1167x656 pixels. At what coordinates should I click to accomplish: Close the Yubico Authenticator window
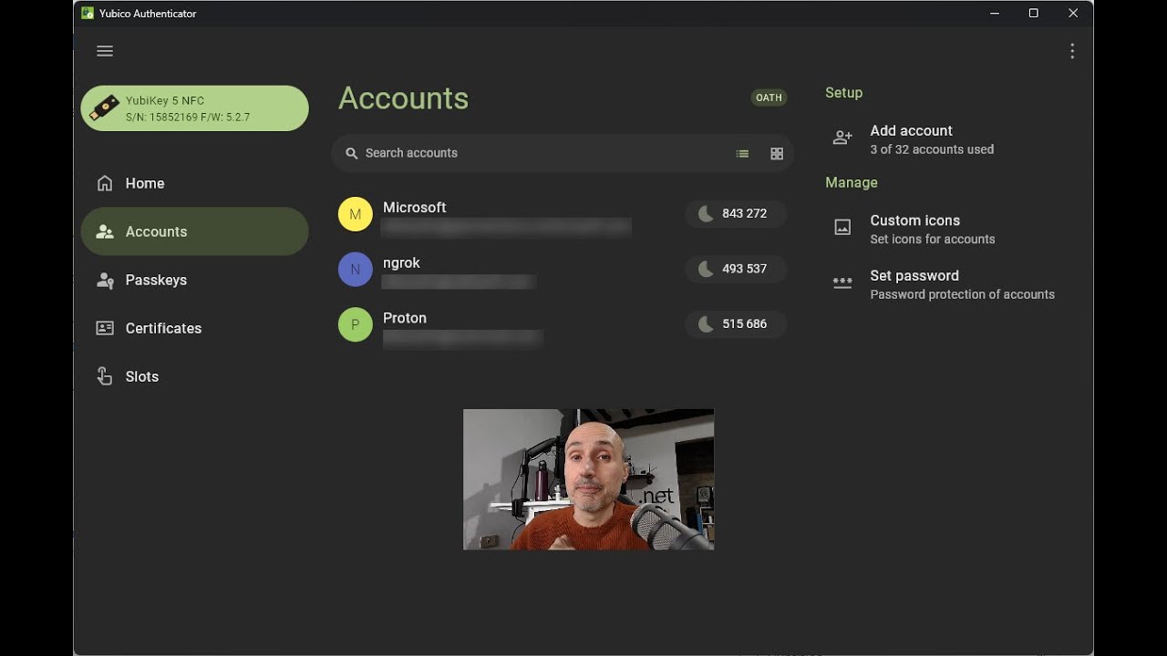click(1073, 13)
